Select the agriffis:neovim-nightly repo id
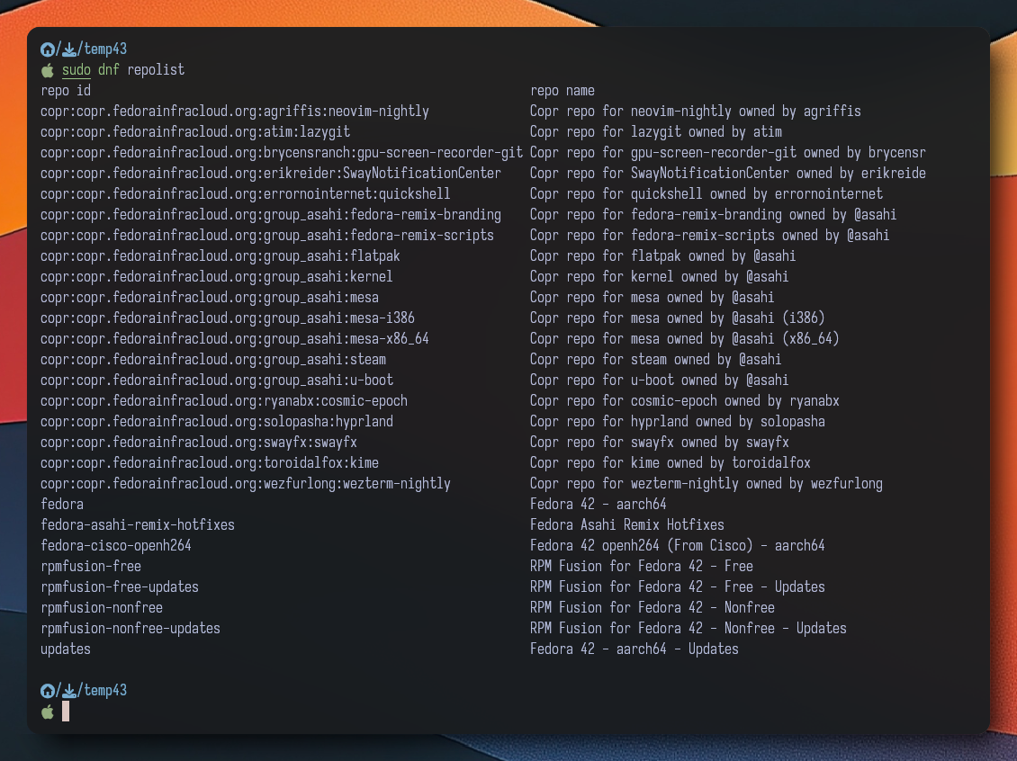This screenshot has width=1017, height=761. point(235,112)
